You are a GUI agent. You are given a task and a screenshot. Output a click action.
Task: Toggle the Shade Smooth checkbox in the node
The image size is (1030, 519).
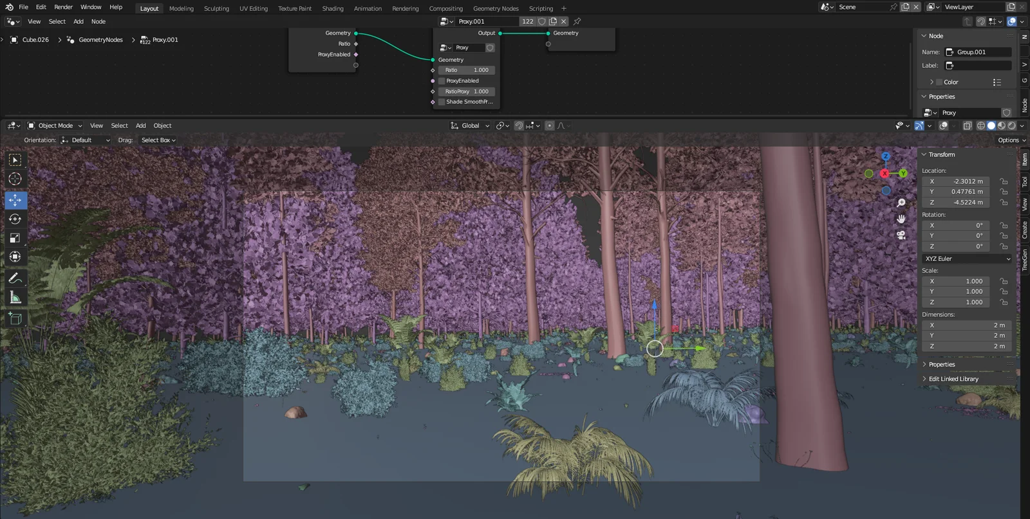(x=442, y=102)
